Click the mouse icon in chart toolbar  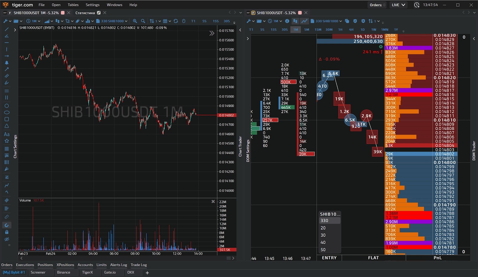coord(184,21)
